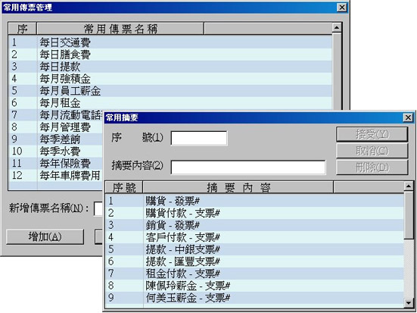The height and width of the screenshot is (313, 417).
Task: Focus the 序號(1) input field
Action: click(199, 138)
